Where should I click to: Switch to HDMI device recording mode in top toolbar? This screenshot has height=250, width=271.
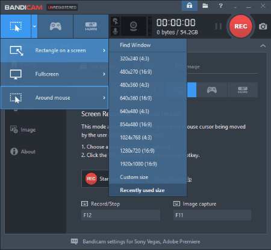91,27
